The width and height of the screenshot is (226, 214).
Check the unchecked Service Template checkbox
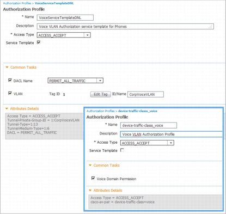[x=122, y=150]
